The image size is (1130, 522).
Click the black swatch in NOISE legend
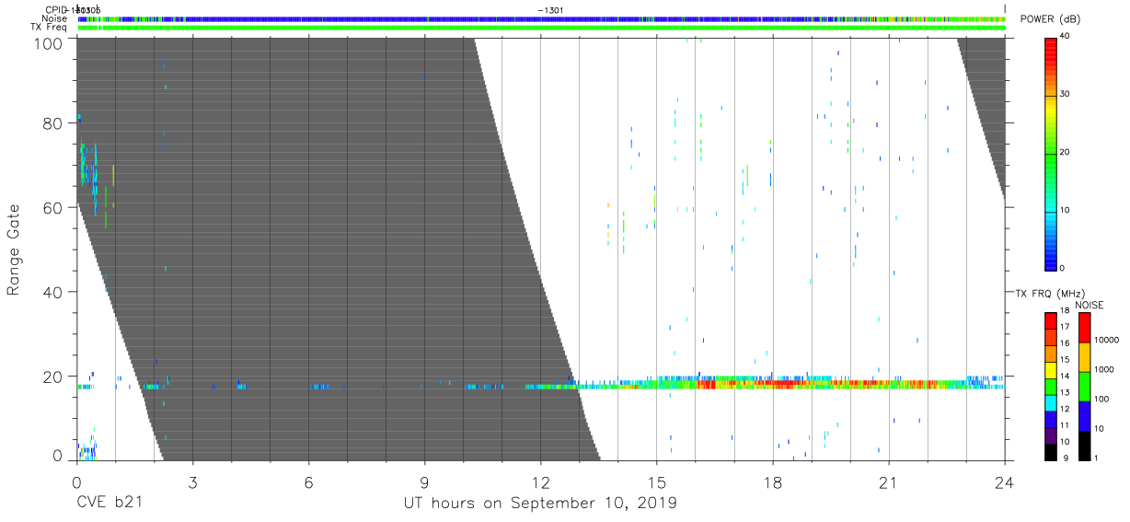[1084, 445]
